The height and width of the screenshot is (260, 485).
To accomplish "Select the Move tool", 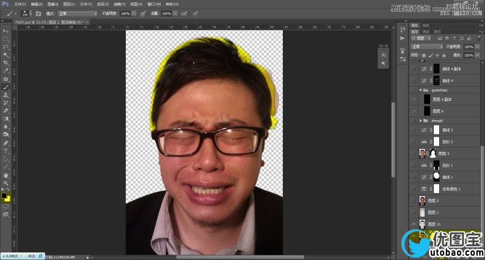I will coord(6,31).
